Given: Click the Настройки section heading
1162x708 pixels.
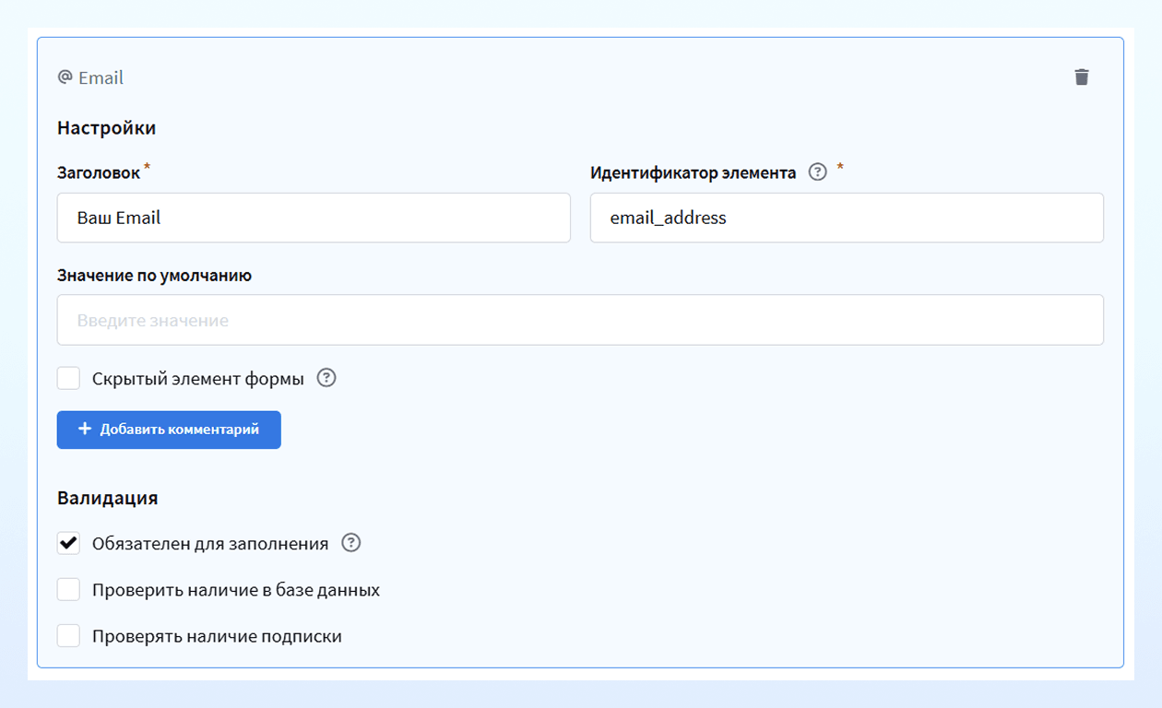Looking at the screenshot, I should [x=106, y=128].
